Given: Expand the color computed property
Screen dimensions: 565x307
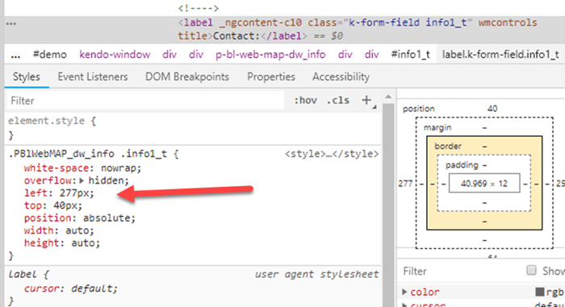Looking at the screenshot, I should tap(404, 292).
